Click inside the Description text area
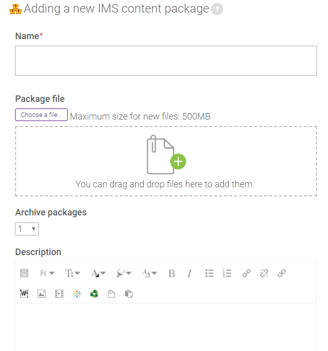 pyautogui.click(x=166, y=327)
